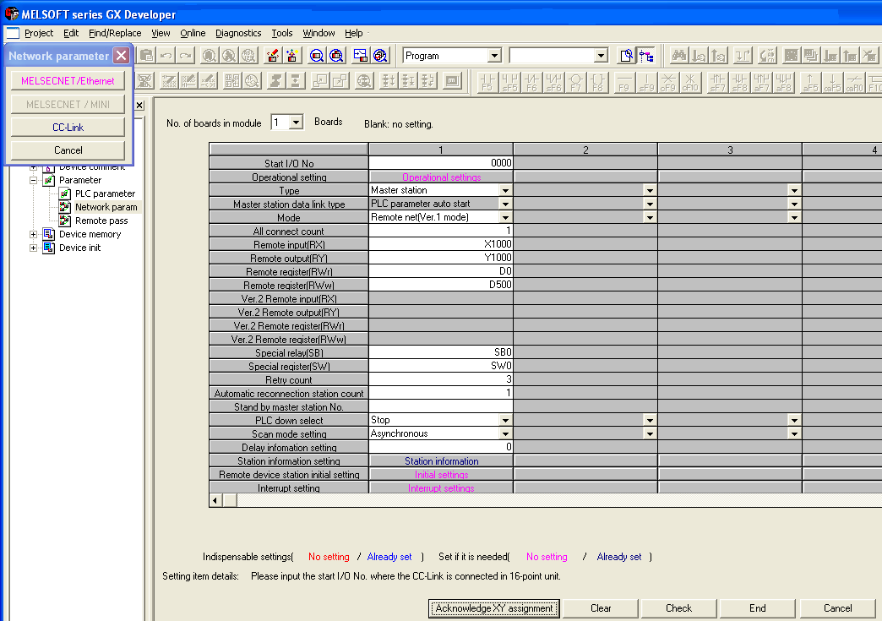
Task: Click the Check button
Action: click(x=678, y=607)
